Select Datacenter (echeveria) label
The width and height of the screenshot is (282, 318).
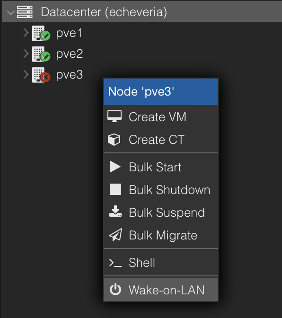[x=104, y=12]
